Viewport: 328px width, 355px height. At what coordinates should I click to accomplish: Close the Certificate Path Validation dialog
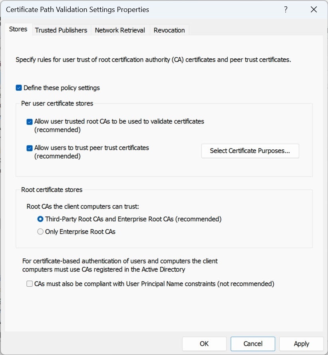[x=313, y=10]
